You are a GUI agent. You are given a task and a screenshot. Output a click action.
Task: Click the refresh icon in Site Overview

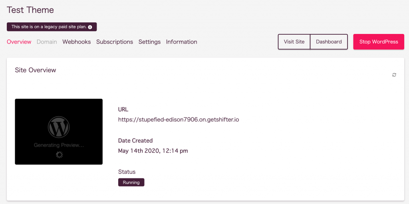394,75
